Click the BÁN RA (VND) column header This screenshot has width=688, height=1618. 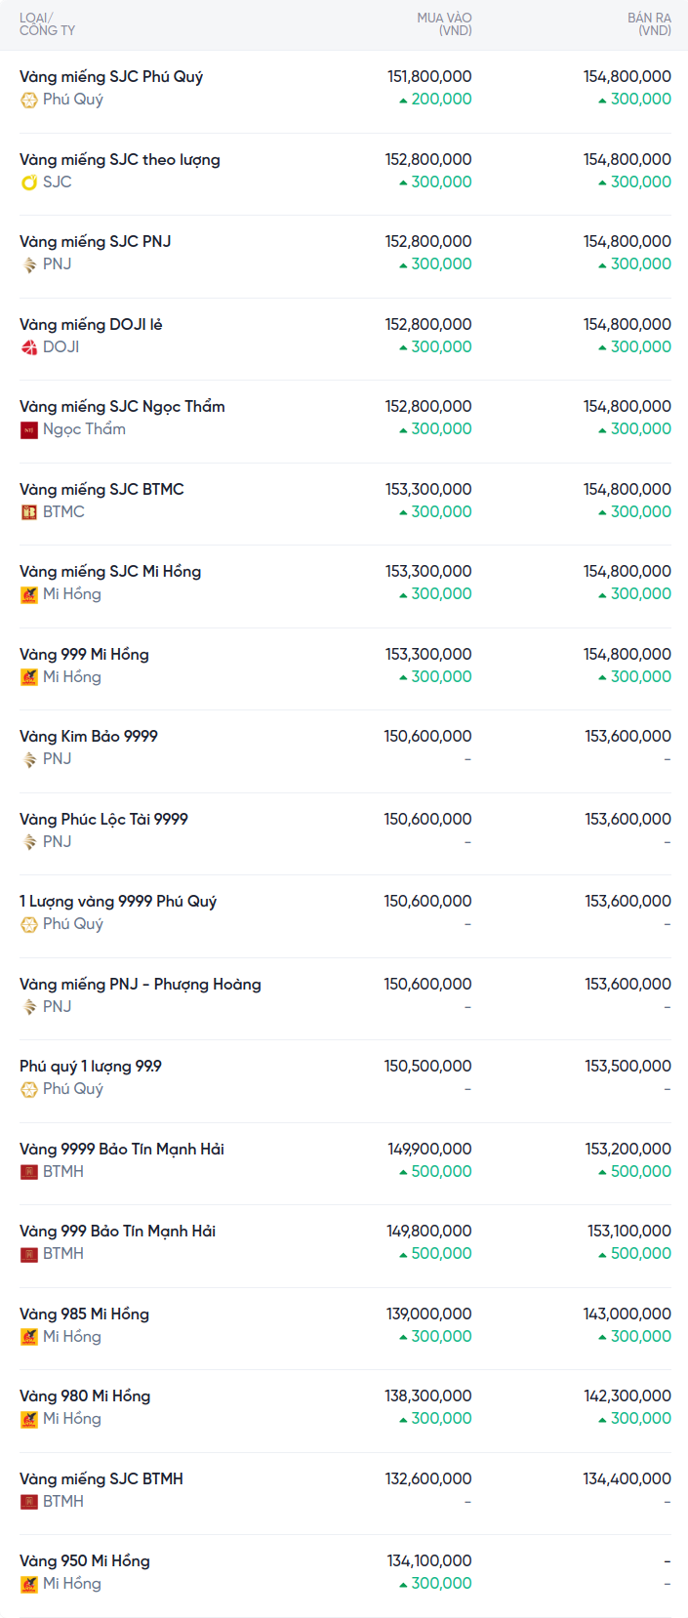coord(649,24)
